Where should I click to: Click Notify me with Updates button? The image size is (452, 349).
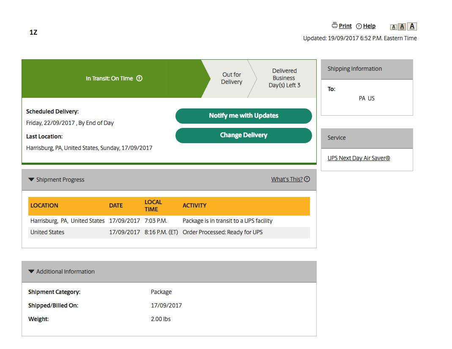point(244,116)
